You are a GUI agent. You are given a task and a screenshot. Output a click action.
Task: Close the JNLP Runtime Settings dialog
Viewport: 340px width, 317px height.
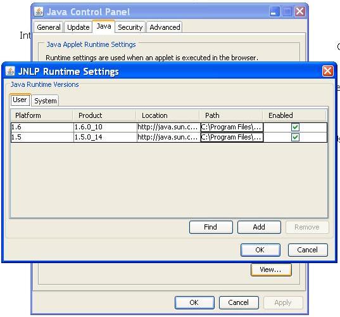(327, 71)
